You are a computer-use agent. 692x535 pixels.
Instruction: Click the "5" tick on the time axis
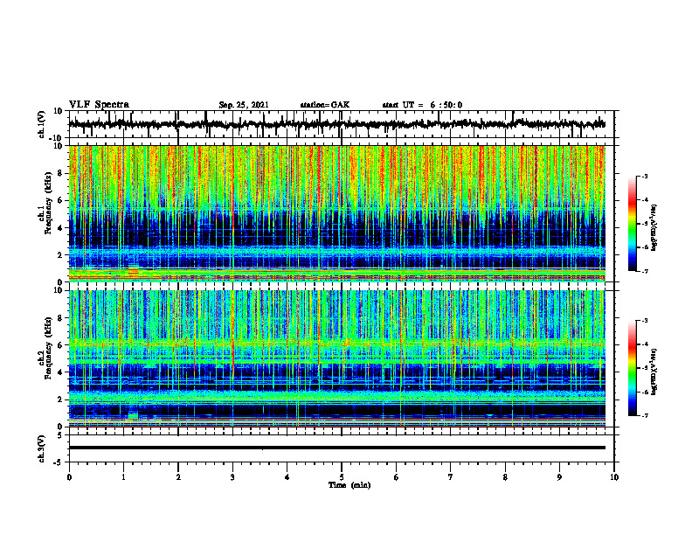pos(342,477)
